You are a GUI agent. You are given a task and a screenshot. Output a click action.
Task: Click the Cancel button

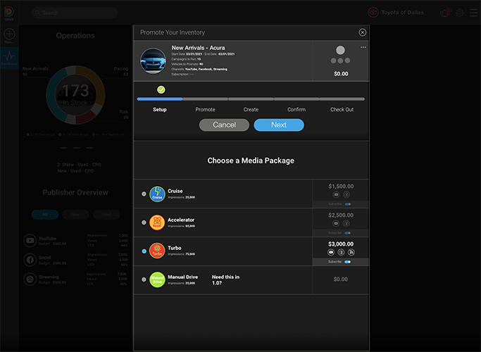(x=224, y=125)
